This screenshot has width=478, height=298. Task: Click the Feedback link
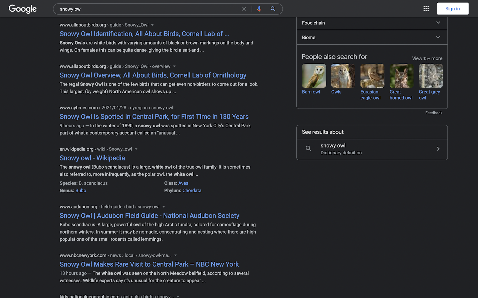tap(434, 113)
